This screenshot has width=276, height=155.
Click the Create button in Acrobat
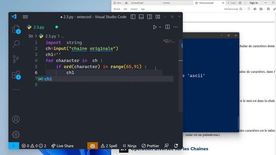coord(232,3)
